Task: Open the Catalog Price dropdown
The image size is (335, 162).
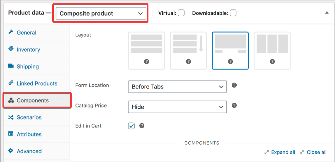Action: pyautogui.click(x=177, y=107)
